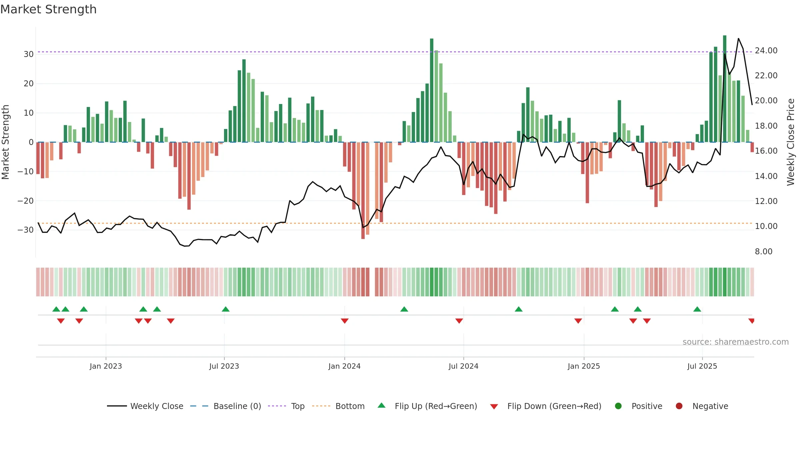
Task: Click the blue dashed Baseline sample in legend
Action: [199, 406]
